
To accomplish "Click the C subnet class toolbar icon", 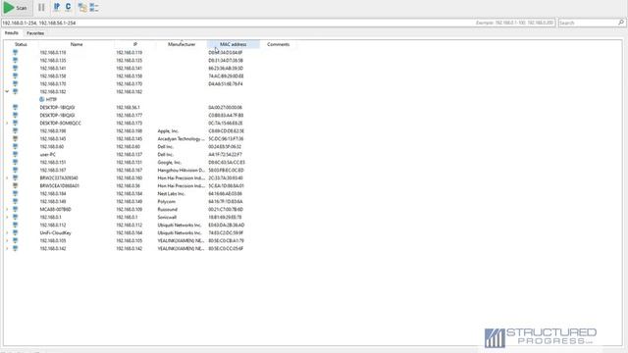I will [x=68, y=7].
